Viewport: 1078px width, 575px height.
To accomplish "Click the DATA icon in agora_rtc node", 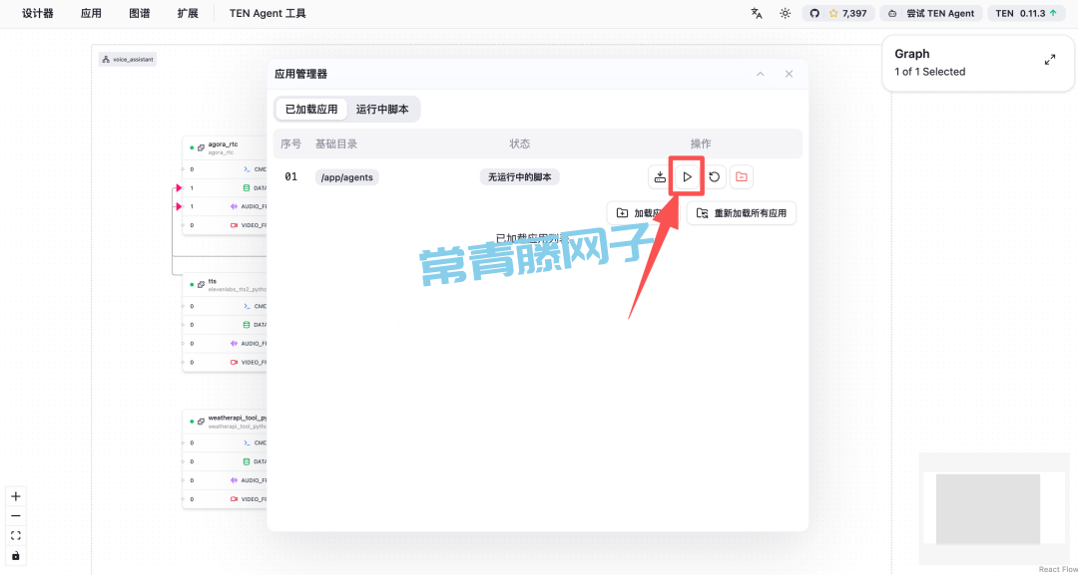I will (x=247, y=187).
